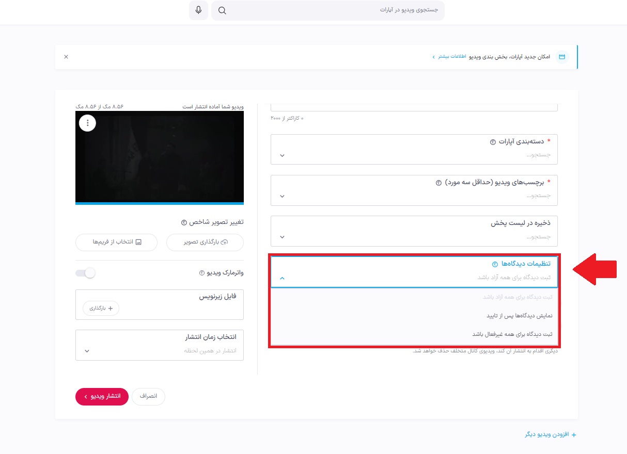Click the microphone voice search icon

click(198, 10)
